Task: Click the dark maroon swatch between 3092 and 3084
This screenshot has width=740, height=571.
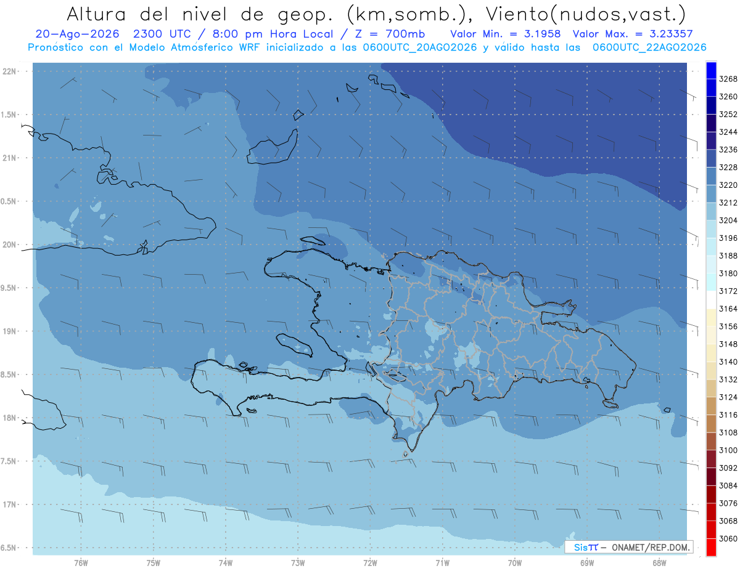Action: pyautogui.click(x=711, y=477)
